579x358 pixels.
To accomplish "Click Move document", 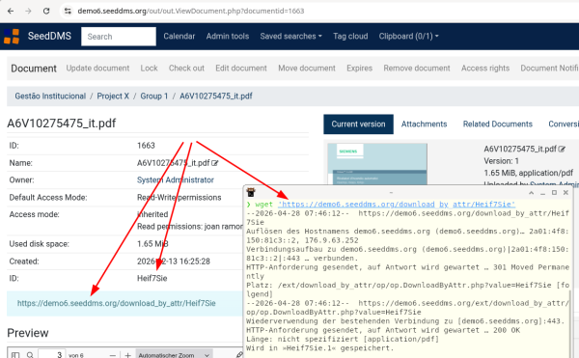I will click(307, 69).
